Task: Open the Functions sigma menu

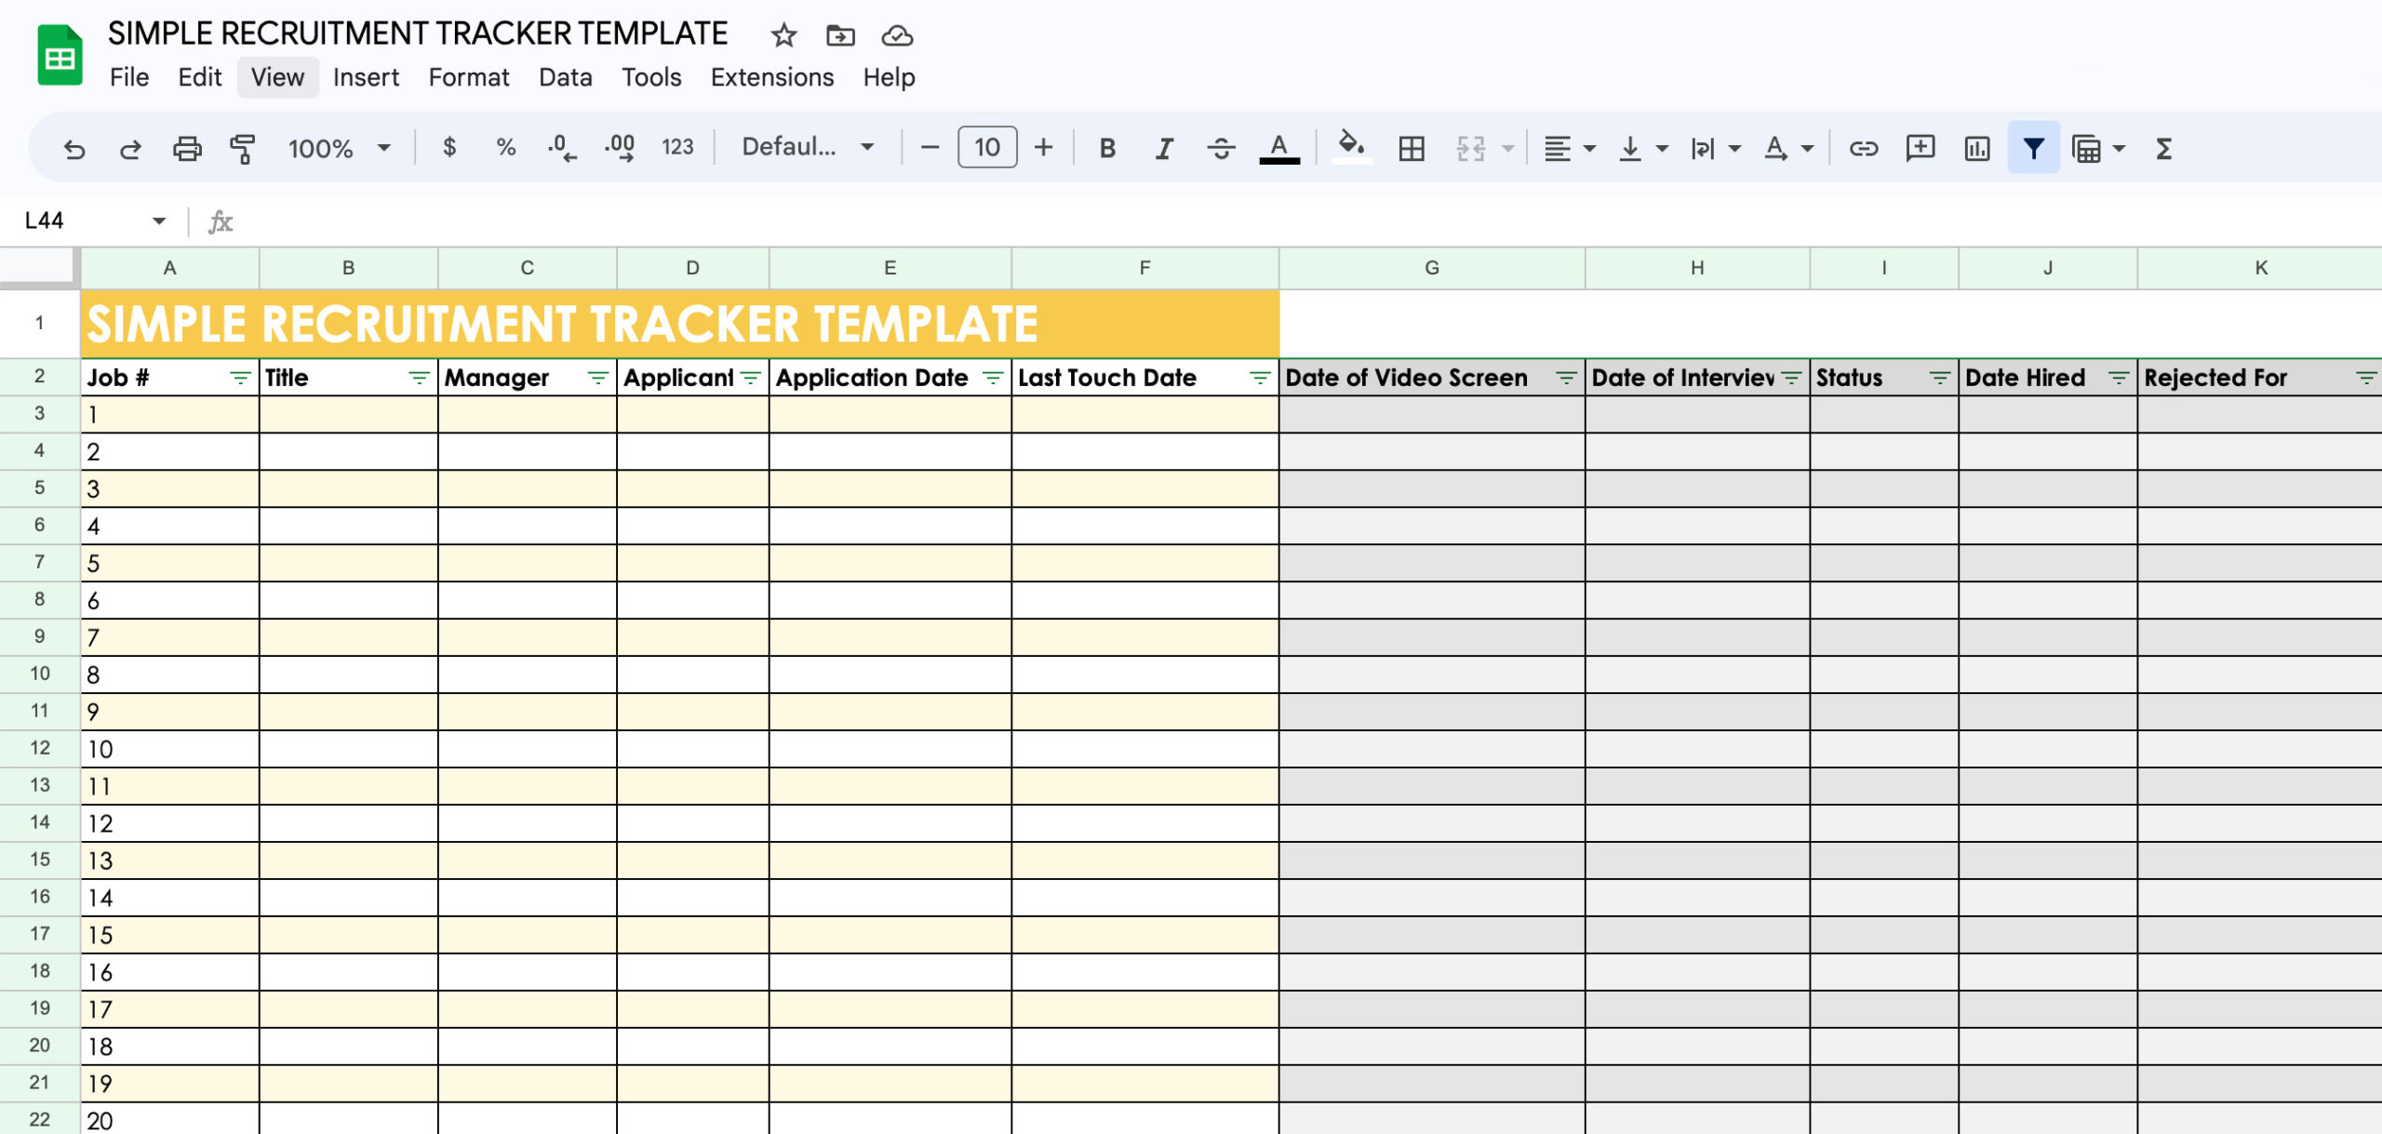Action: [2164, 149]
